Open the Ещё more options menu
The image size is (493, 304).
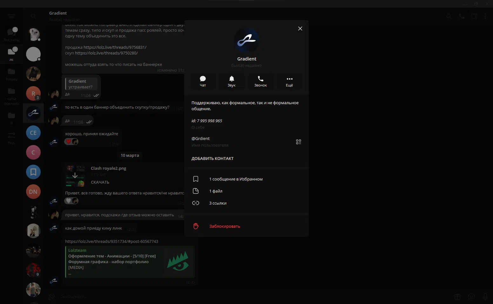289,81
